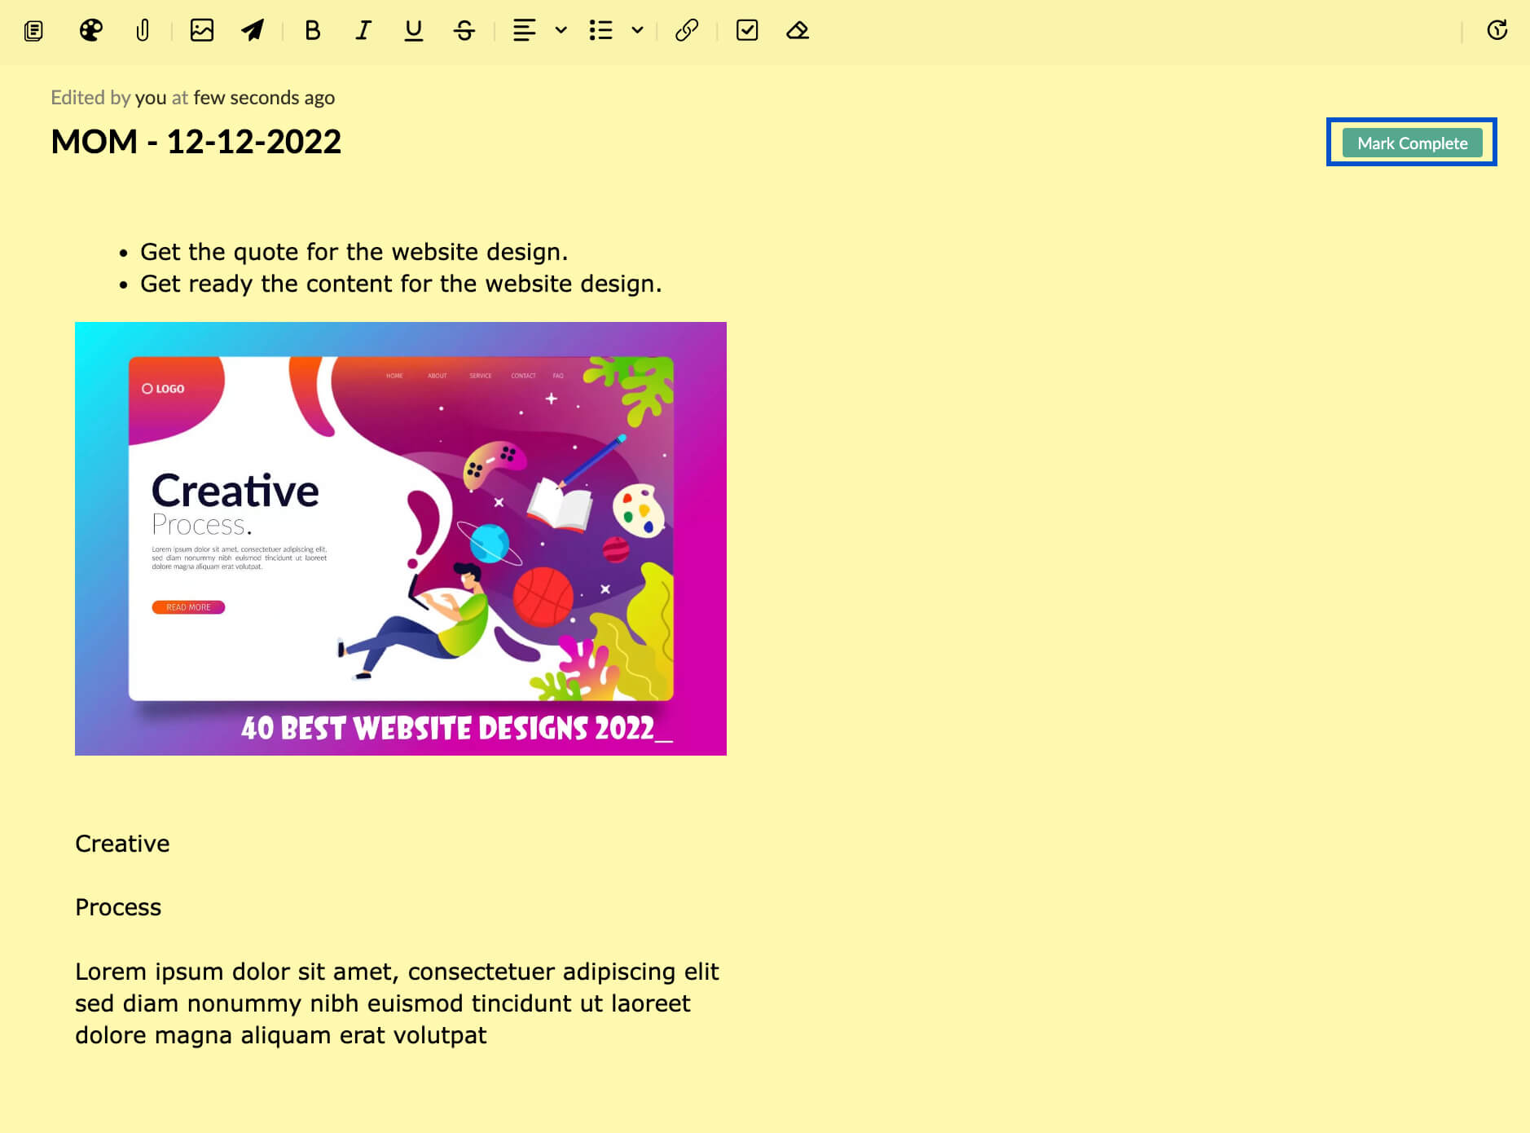Viewport: 1530px width, 1133px height.
Task: Apply strikethrough formatting
Action: pos(464,31)
